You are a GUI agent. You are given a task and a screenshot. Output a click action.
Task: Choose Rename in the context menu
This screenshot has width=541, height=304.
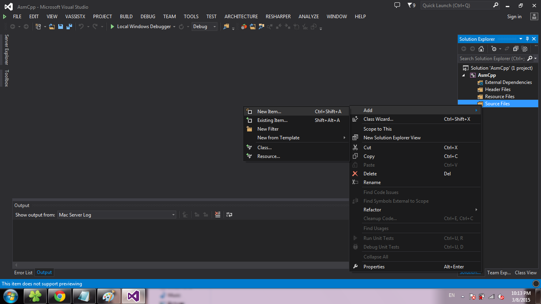pyautogui.click(x=415, y=182)
